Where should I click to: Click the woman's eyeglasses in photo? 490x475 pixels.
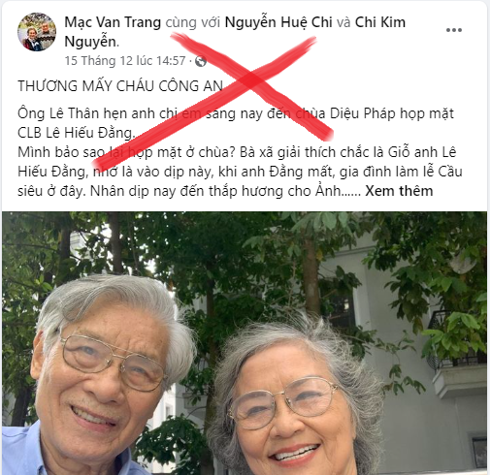[282, 402]
